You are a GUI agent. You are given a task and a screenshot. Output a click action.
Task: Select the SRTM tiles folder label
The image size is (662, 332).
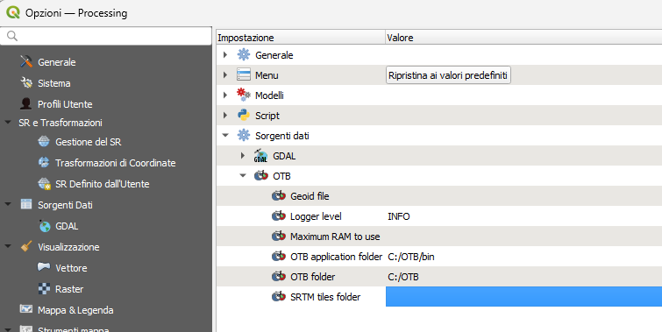(x=325, y=297)
